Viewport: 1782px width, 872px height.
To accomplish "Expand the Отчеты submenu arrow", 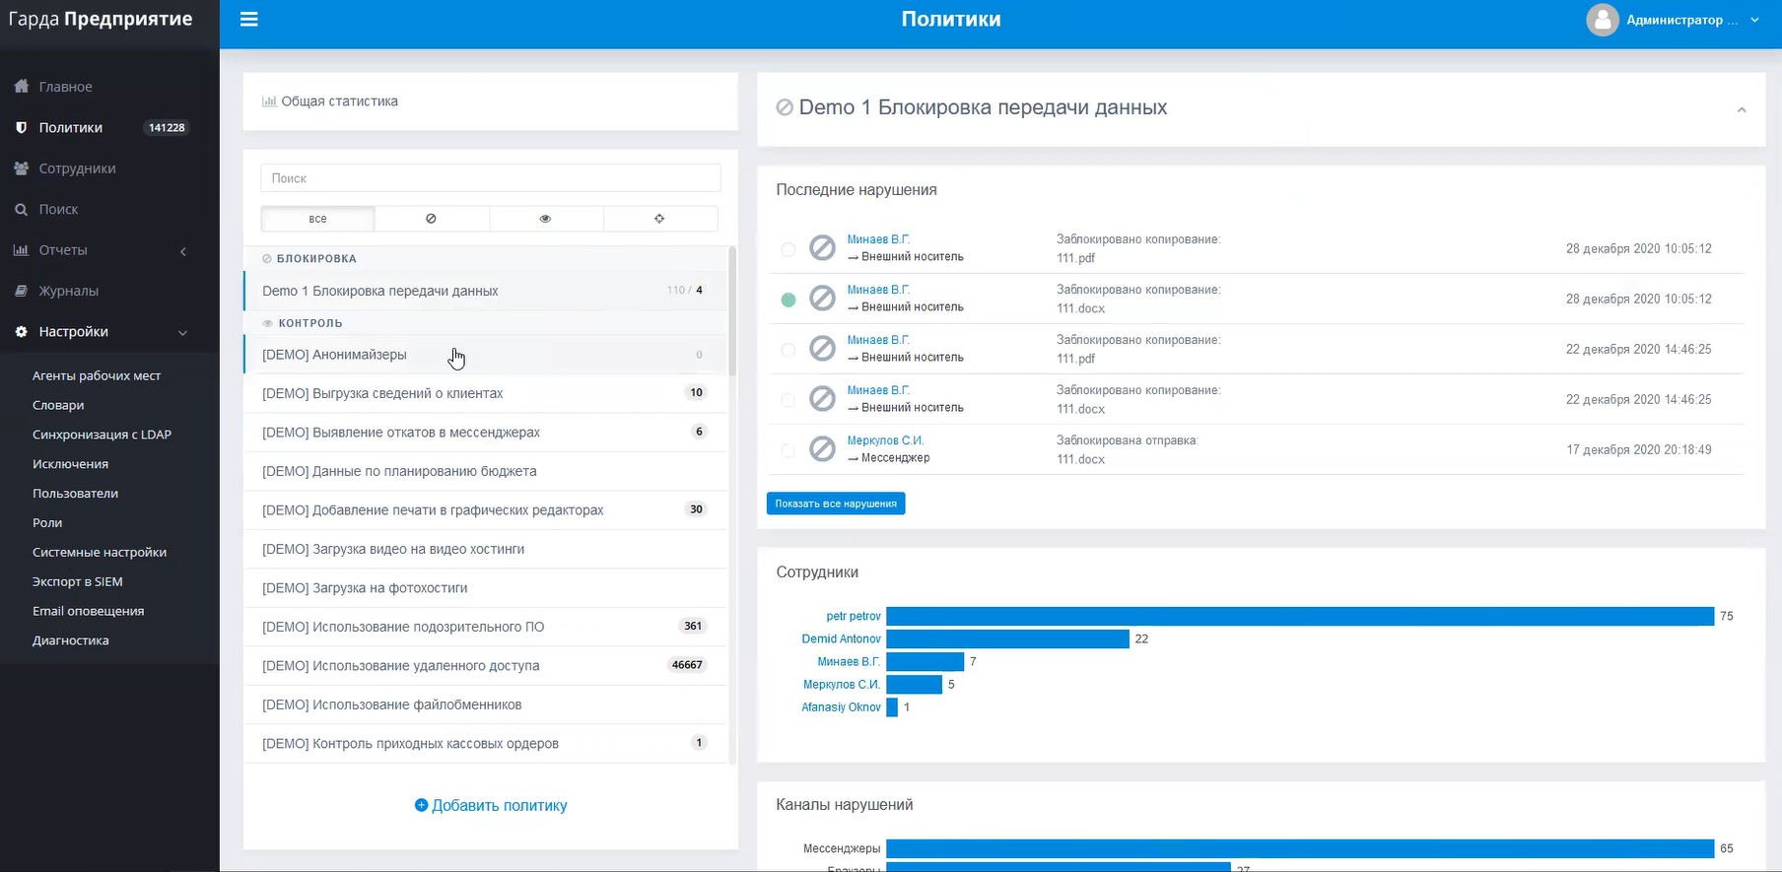I will (x=183, y=251).
